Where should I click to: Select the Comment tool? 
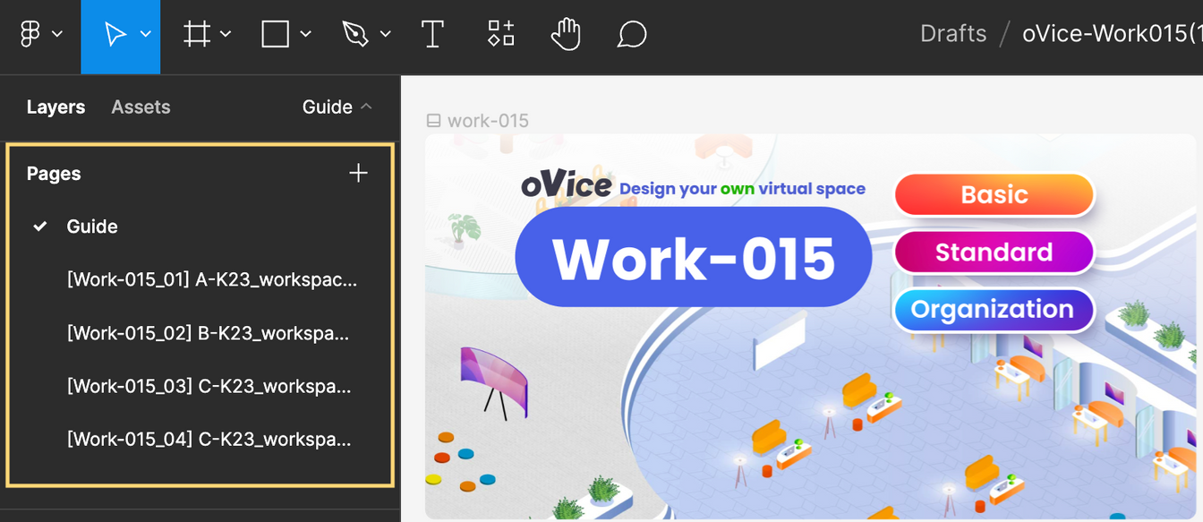pos(632,34)
